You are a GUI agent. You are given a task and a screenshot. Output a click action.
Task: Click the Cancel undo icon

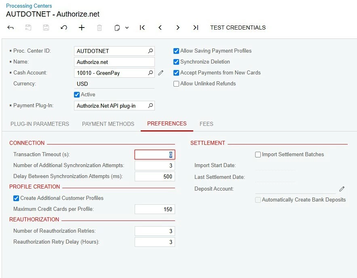click(x=64, y=28)
